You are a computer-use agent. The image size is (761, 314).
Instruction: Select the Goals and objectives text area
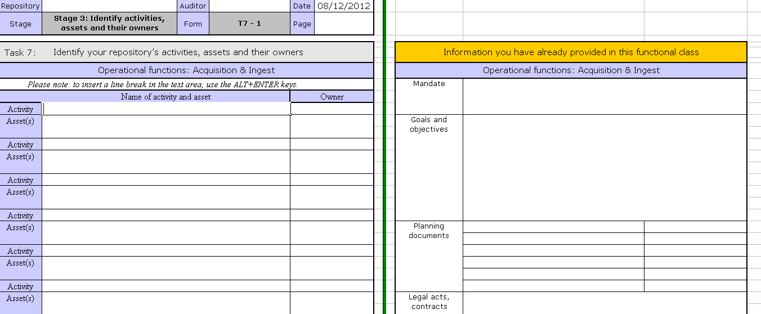tap(605, 168)
